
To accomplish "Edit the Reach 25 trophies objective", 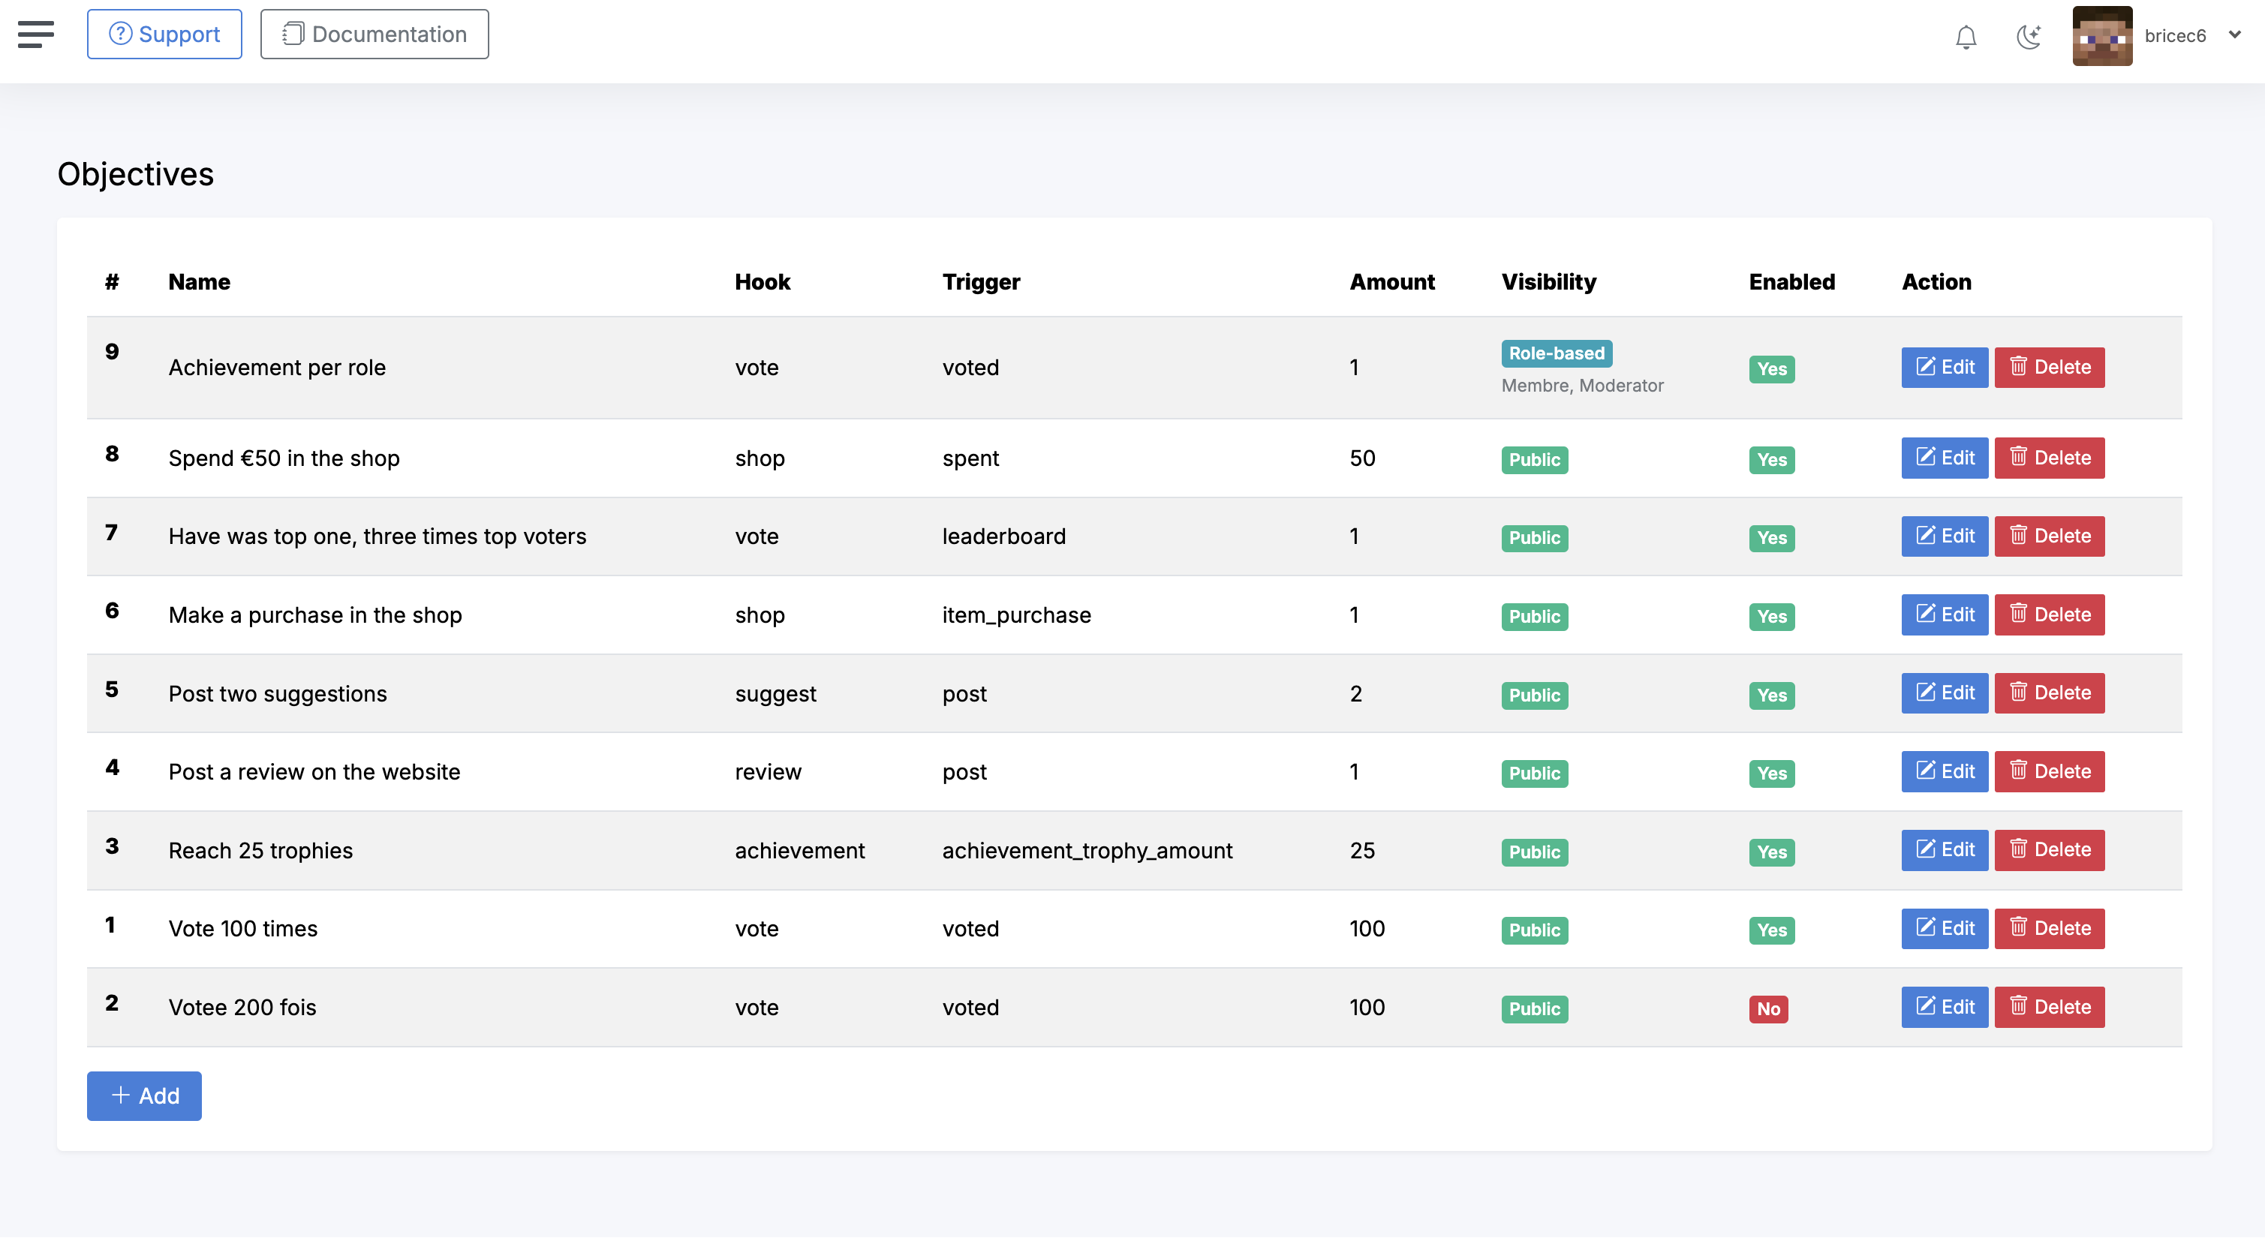I will tap(1944, 850).
